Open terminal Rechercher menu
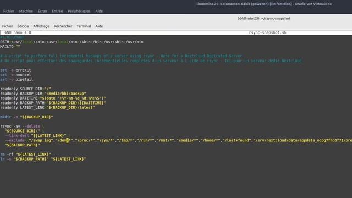The height and width of the screenshot is (198, 352). point(63,26)
